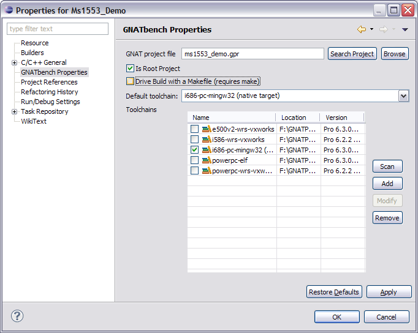The width and height of the screenshot is (418, 333).
Task: Click the type filter text field
Action: coord(58,29)
